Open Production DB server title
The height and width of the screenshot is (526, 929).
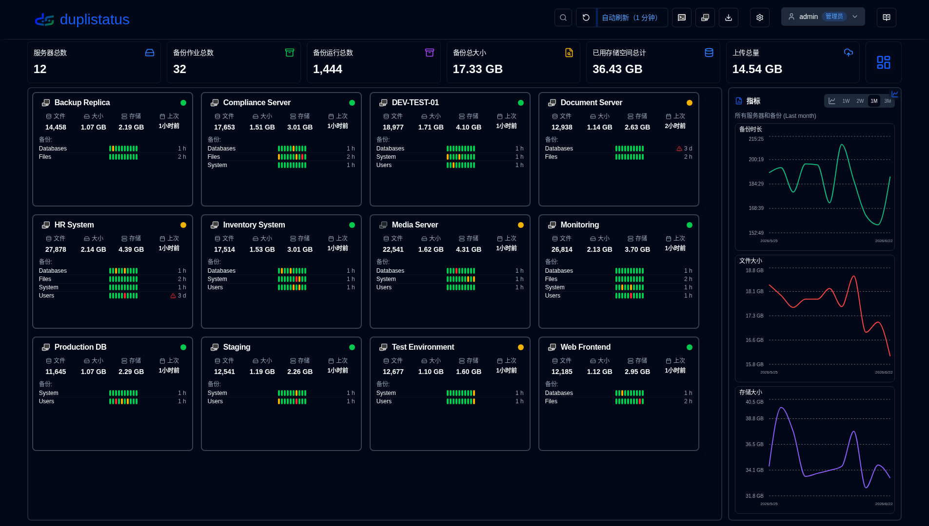point(80,347)
